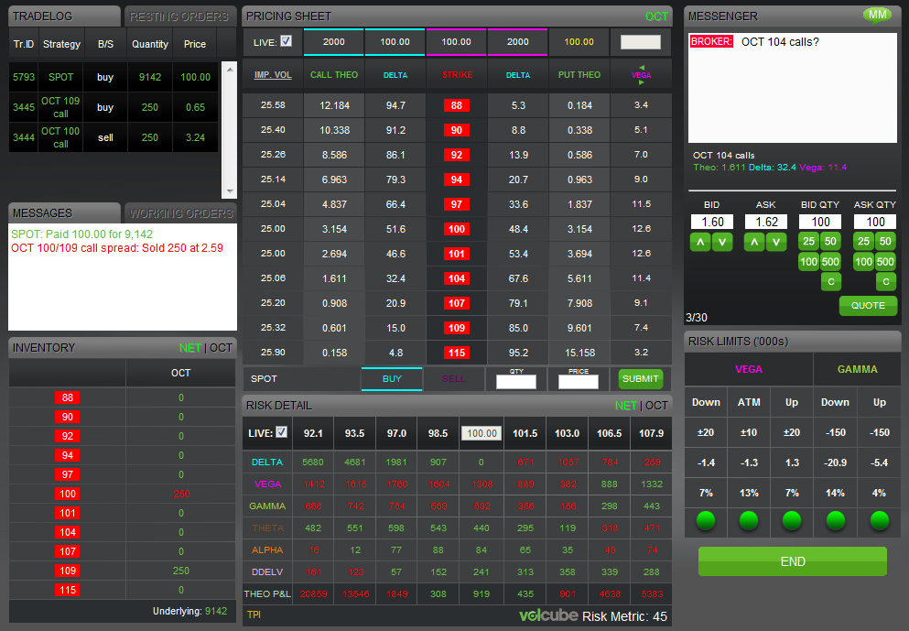Clear the BID QTY with C button
The height and width of the screenshot is (631, 909).
point(831,282)
